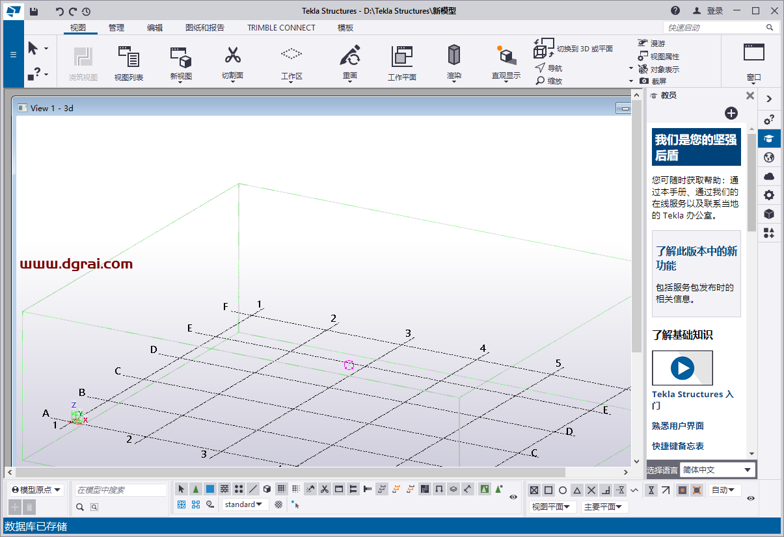784x537 pixels.
Task: Switch to the 模板 ribbon tab
Action: (345, 27)
